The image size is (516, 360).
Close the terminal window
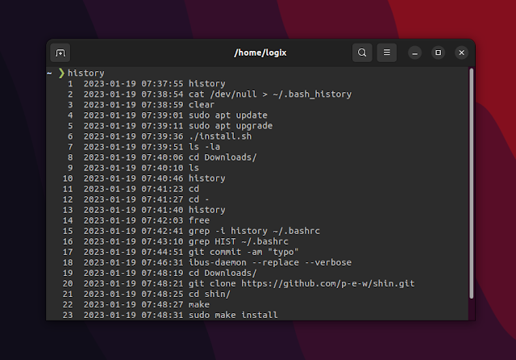coord(461,52)
